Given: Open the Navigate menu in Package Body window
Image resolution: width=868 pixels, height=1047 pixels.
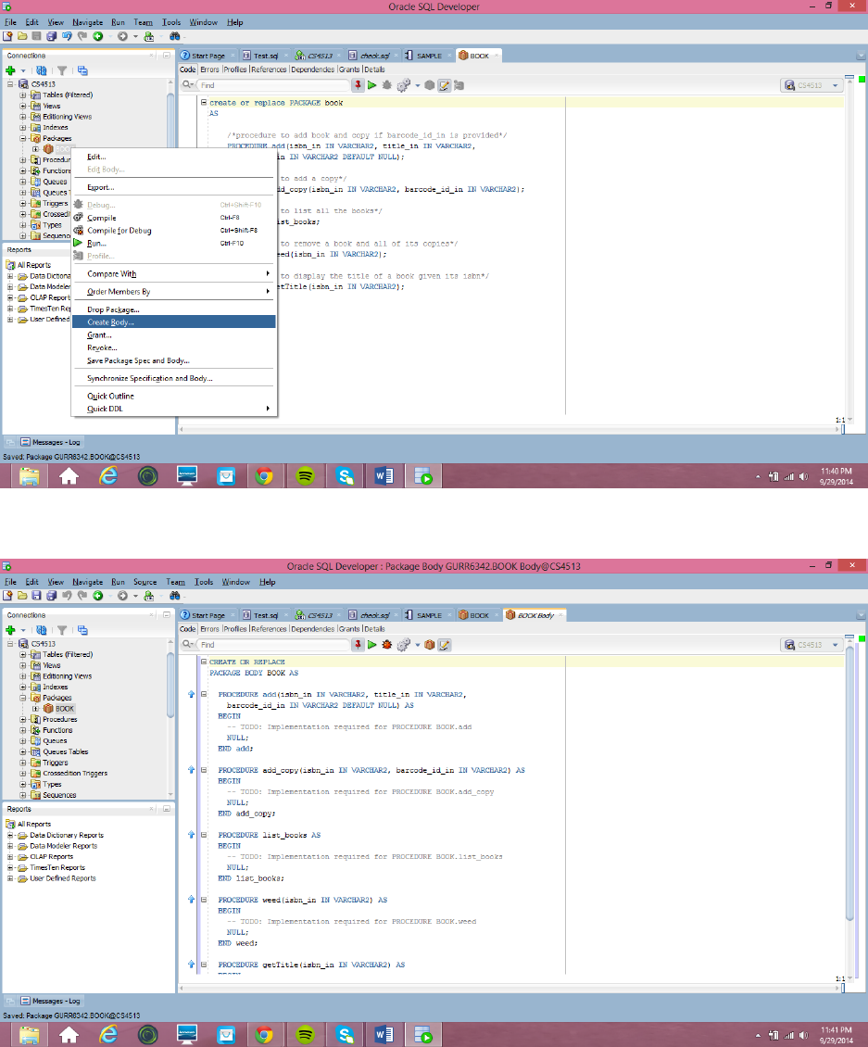Looking at the screenshot, I should (x=87, y=582).
